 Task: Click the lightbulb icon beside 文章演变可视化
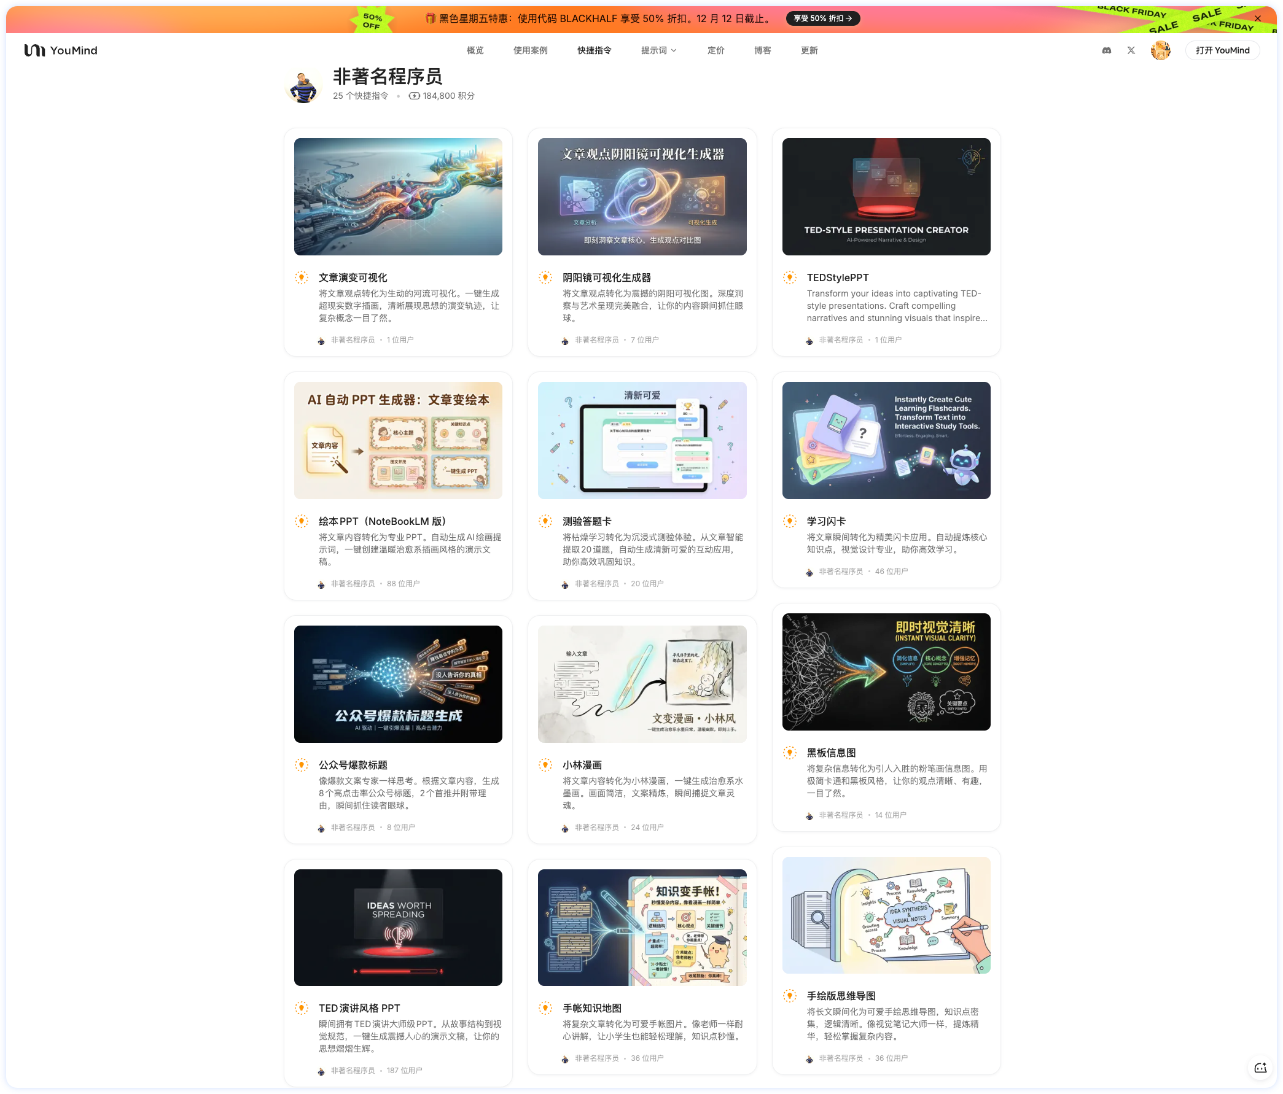pyautogui.click(x=302, y=277)
